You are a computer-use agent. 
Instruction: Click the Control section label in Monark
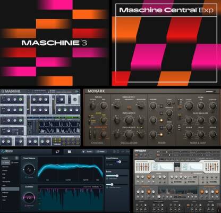[97, 143]
